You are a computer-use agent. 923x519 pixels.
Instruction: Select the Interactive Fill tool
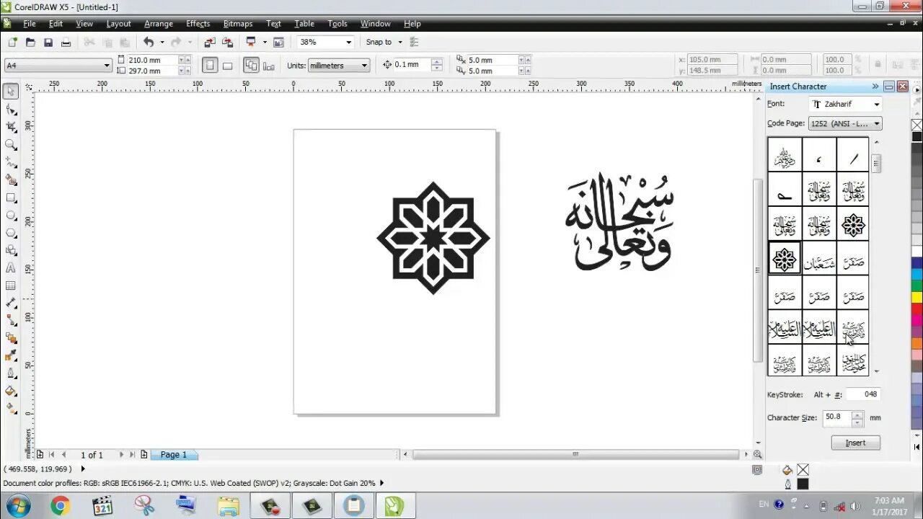coord(11,408)
